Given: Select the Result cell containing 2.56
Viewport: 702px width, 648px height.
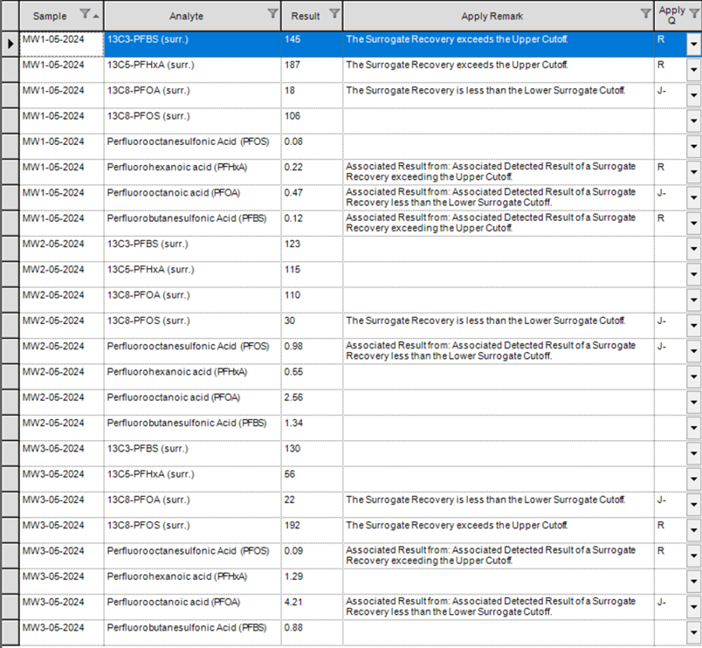Looking at the screenshot, I should pyautogui.click(x=311, y=397).
